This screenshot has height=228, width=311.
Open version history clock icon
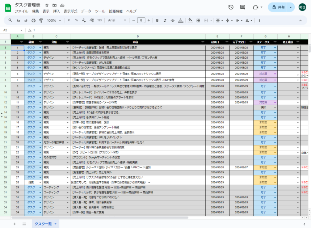pyautogui.click(x=231, y=7)
